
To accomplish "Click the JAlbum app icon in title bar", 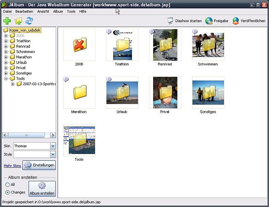I will tap(4, 4).
